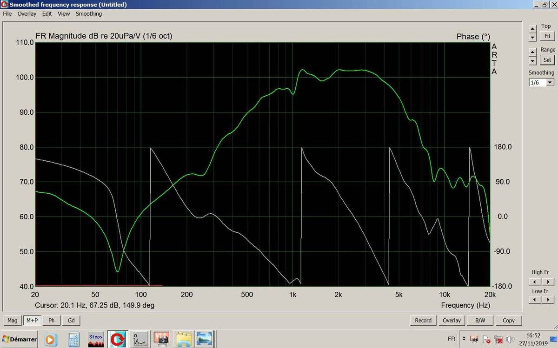
Task: Open the impulse curve app taskbar icon
Action: click(140, 339)
